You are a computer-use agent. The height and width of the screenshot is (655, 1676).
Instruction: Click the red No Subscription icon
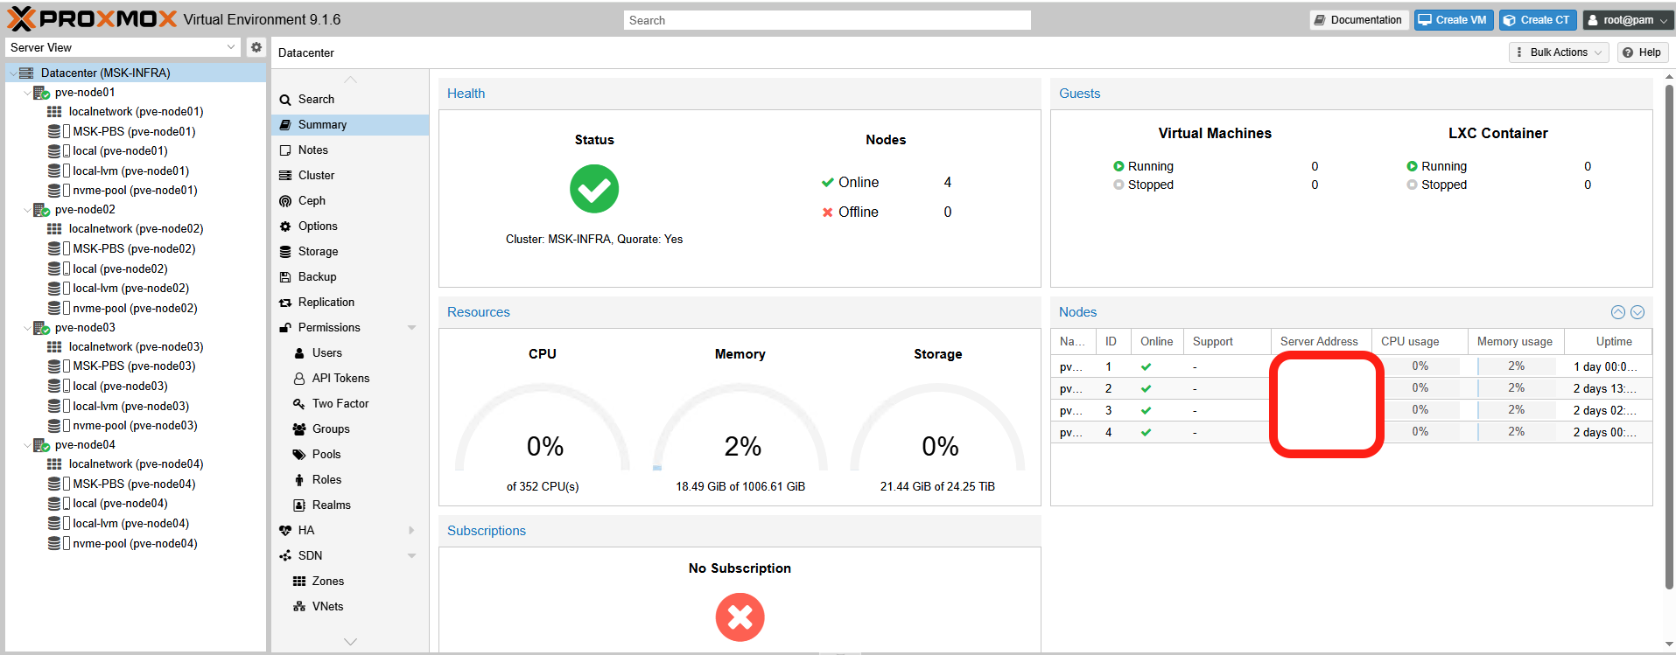pos(740,617)
